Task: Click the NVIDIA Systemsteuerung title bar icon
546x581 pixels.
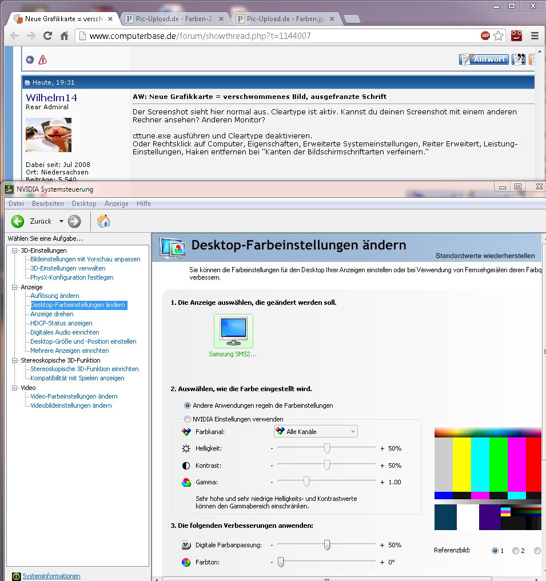Action: click(9, 189)
